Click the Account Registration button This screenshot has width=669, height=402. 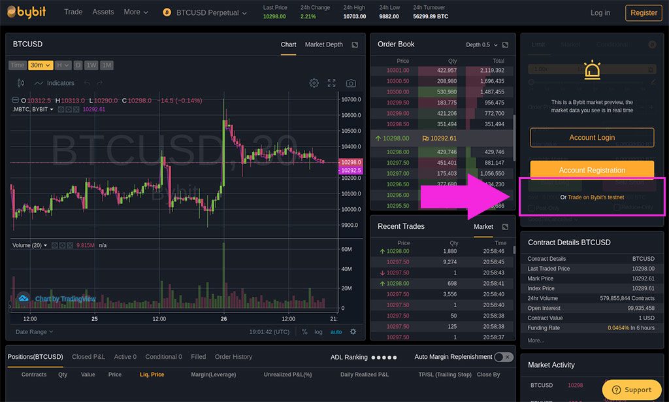pyautogui.click(x=592, y=170)
